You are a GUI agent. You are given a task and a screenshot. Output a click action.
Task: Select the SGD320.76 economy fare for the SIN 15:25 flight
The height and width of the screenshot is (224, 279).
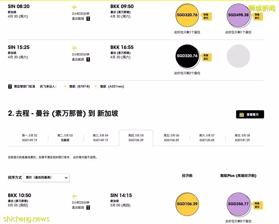(x=187, y=56)
